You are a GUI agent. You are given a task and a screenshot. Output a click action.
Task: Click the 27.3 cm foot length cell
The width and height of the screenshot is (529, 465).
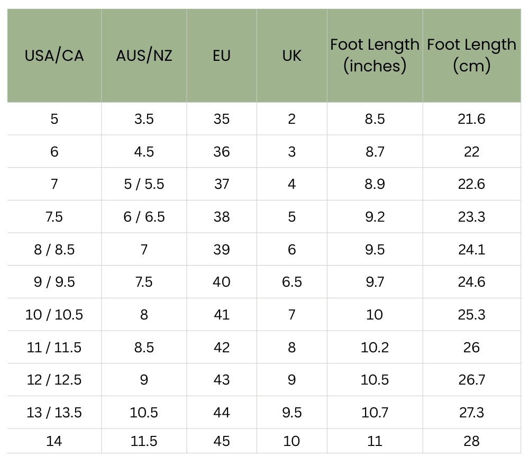[x=471, y=413]
